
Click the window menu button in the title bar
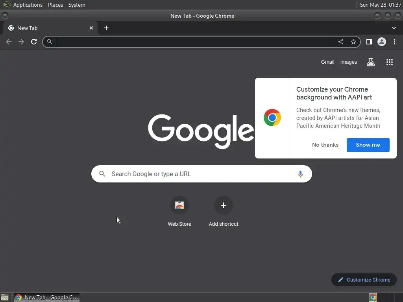[x=5, y=16]
